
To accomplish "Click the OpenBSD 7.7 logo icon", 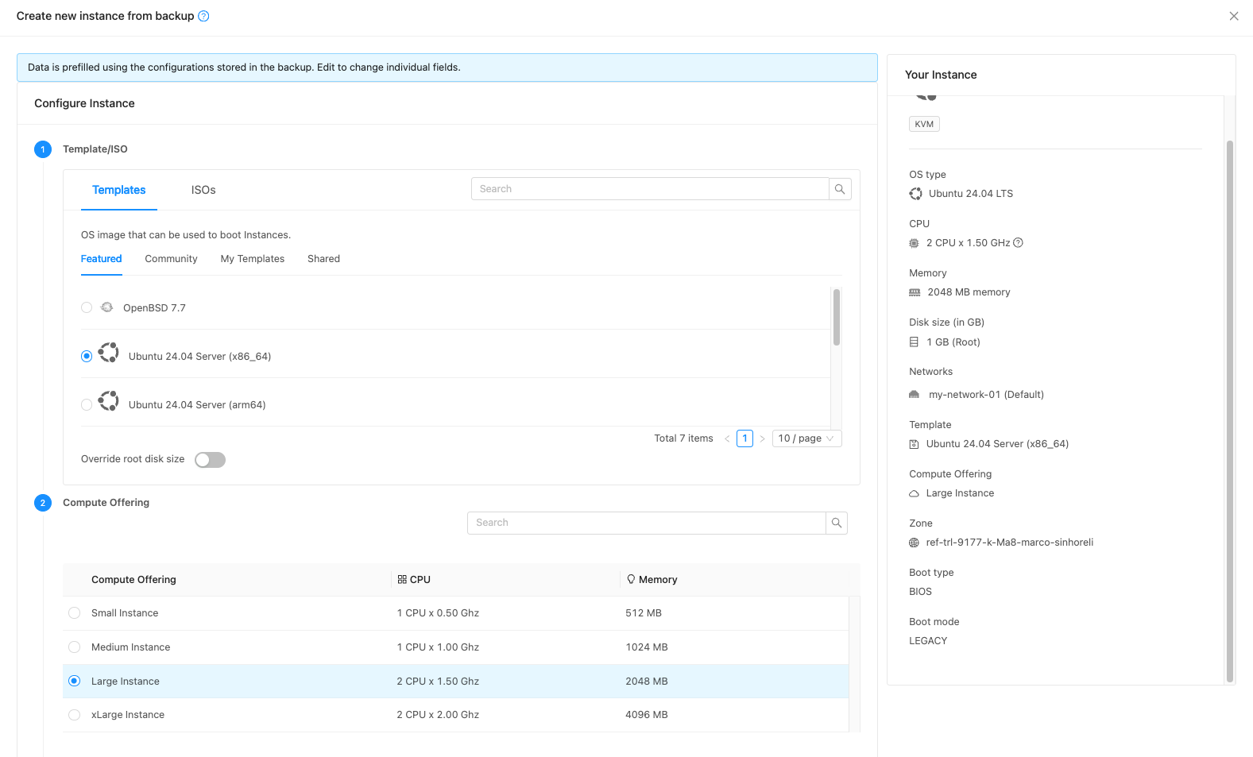I will click(x=107, y=307).
